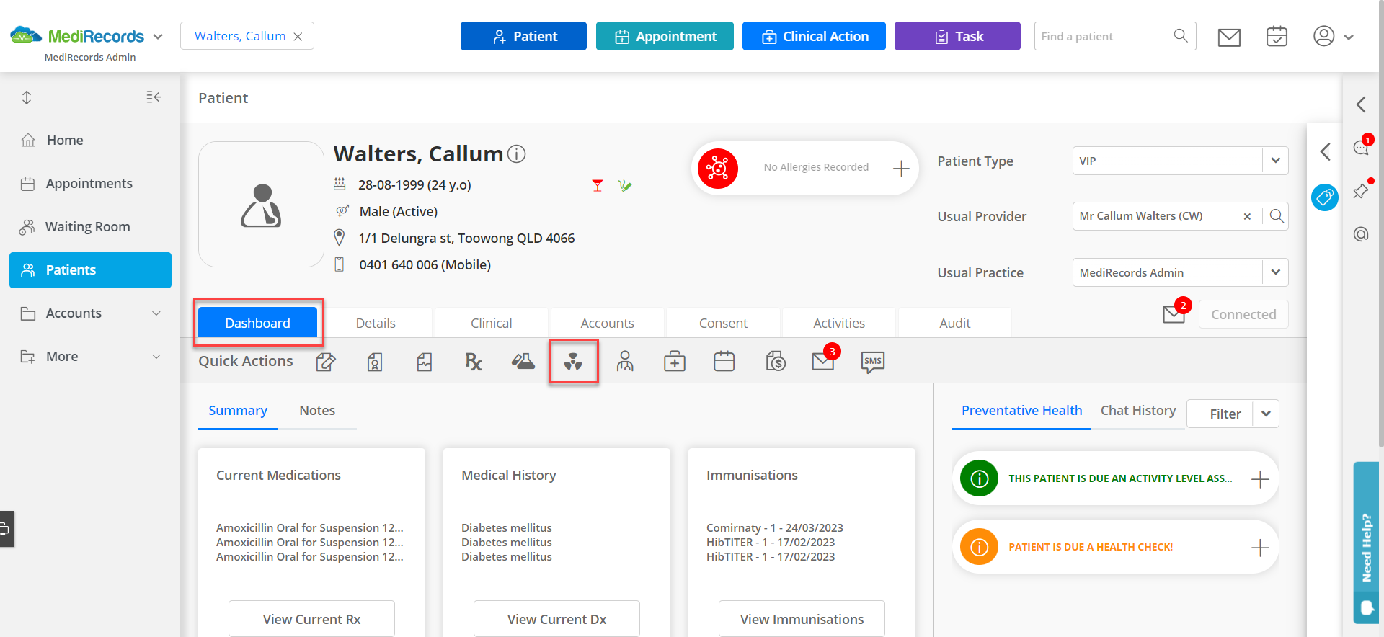The width and height of the screenshot is (1384, 637).
Task: Collapse the inner right panel chevron
Action: coord(1325,151)
